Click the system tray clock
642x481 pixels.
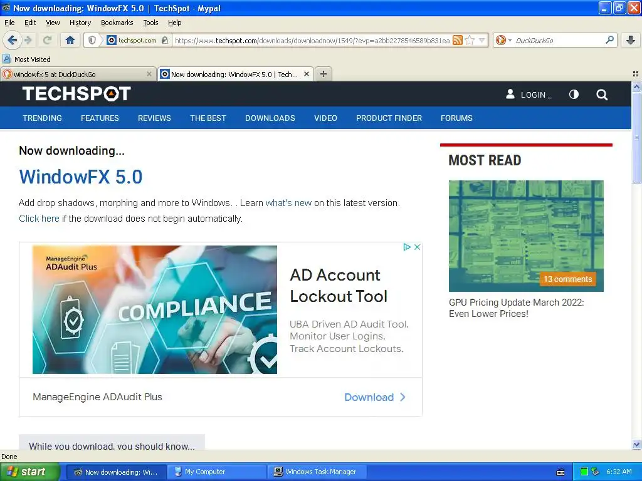click(x=619, y=472)
